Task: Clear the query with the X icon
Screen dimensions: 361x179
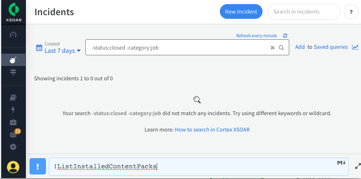Action: [x=272, y=48]
